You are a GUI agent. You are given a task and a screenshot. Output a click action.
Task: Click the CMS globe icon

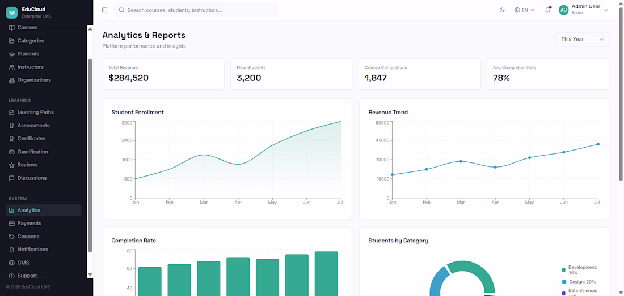point(11,263)
